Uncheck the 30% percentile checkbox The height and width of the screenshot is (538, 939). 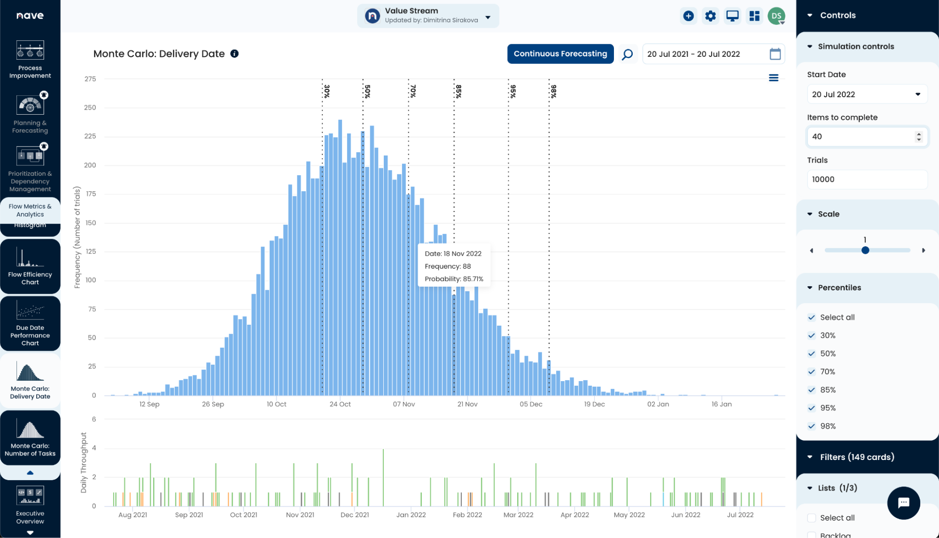pos(811,335)
